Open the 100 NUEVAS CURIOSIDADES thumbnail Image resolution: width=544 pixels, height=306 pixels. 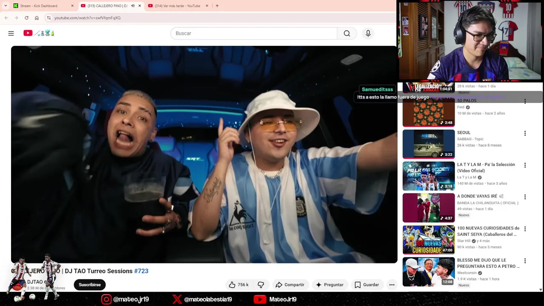click(428, 240)
